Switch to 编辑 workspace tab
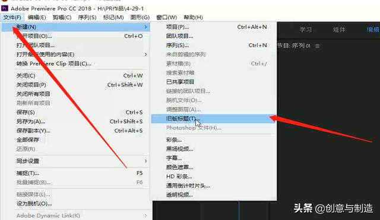The image size is (380, 220). pos(373,30)
